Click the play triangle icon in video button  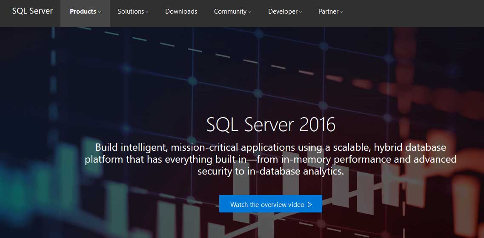point(309,204)
